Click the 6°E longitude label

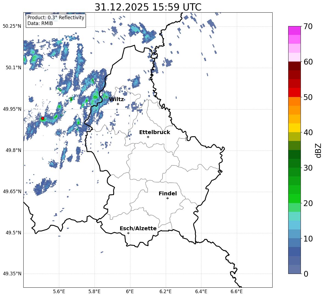(130, 292)
